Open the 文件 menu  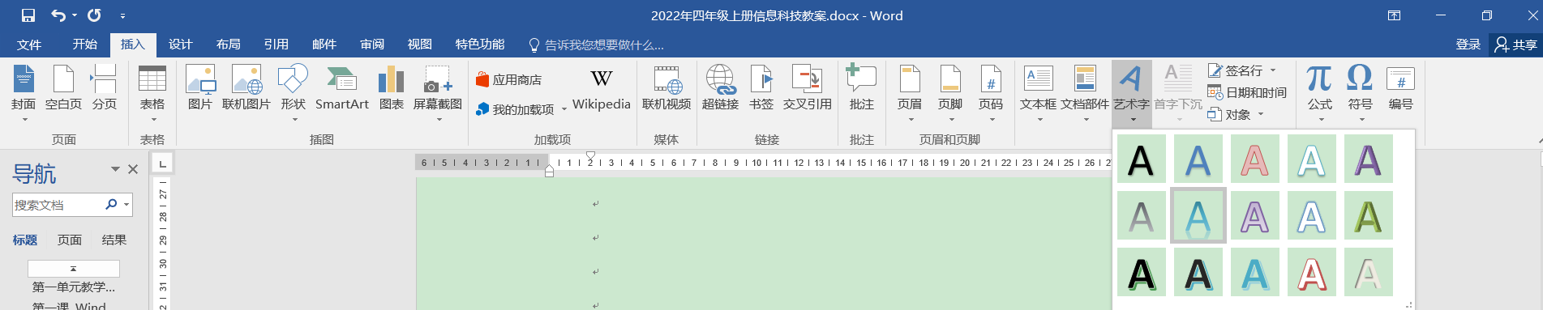pyautogui.click(x=29, y=45)
